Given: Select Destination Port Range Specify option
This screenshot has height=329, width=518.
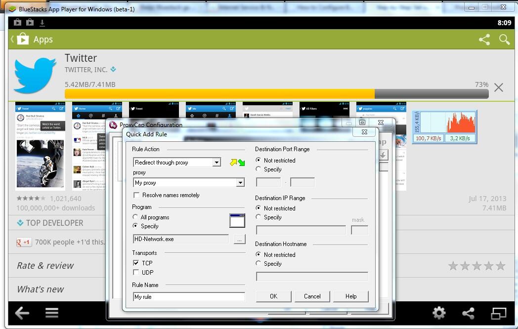Looking at the screenshot, I should pyautogui.click(x=259, y=169).
